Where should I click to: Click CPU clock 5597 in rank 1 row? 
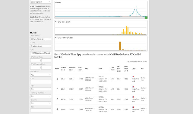(x=112, y=79)
